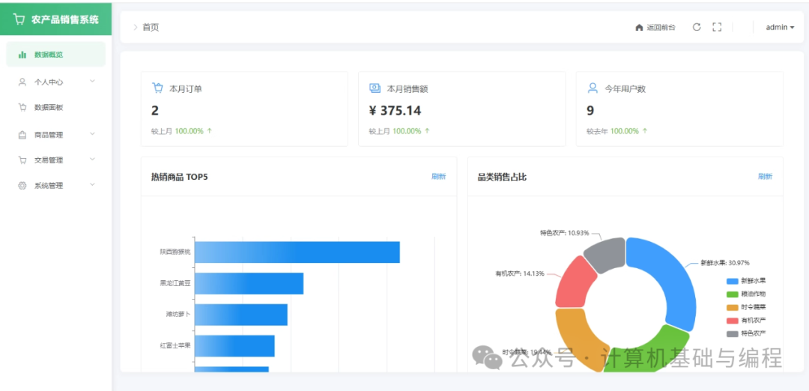
Task: Click the cart icon beside 交易管理
Action: 22,160
